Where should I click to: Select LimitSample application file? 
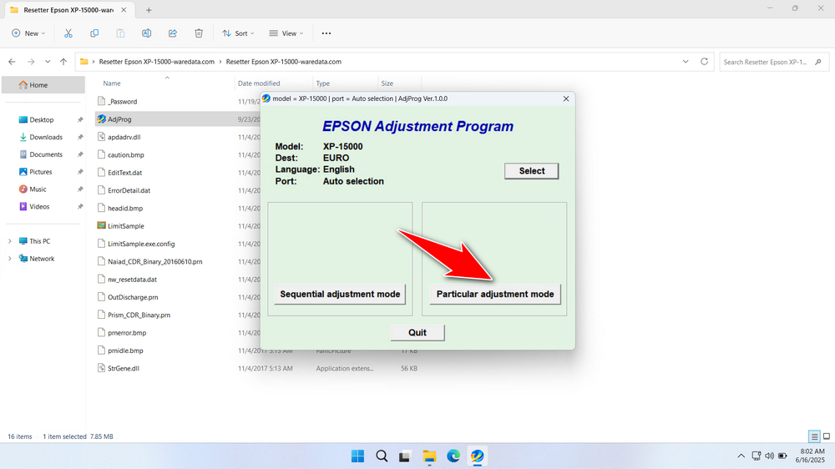[126, 225]
